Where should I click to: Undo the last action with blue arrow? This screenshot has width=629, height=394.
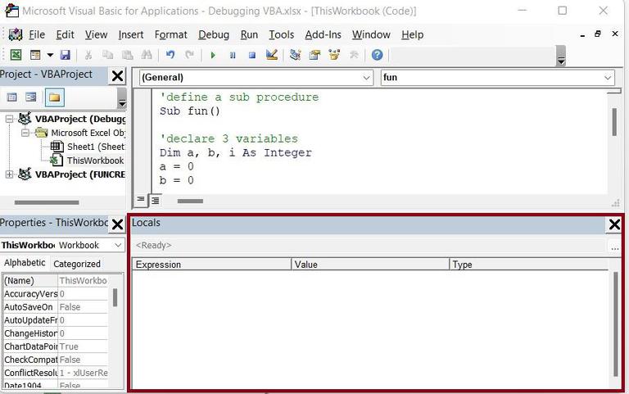click(x=170, y=55)
